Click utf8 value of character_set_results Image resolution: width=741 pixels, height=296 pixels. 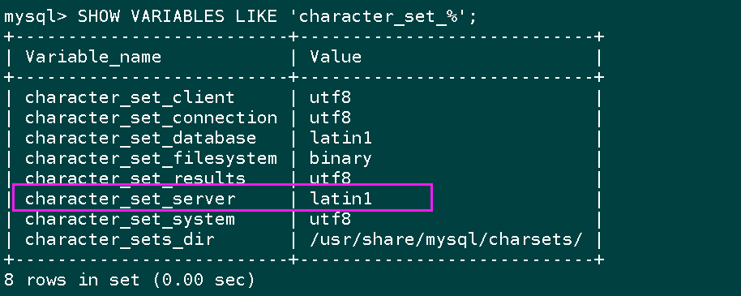[330, 178]
